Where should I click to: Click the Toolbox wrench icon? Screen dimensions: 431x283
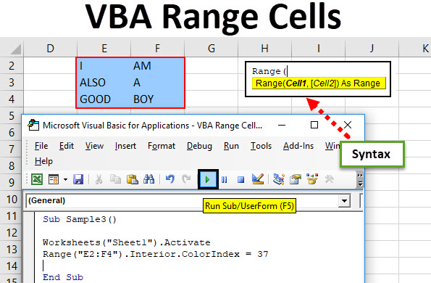click(329, 179)
